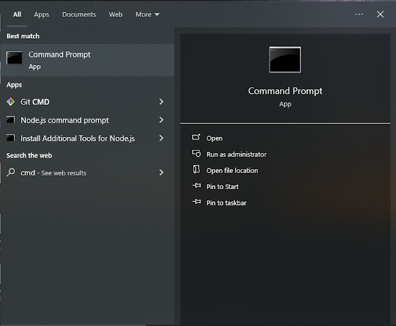The width and height of the screenshot is (396, 326).
Task: Click the Search the web heading
Action: (x=29, y=156)
